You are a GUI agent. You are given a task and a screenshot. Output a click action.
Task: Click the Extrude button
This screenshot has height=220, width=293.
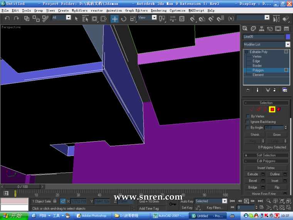pyautogui.click(x=253, y=174)
